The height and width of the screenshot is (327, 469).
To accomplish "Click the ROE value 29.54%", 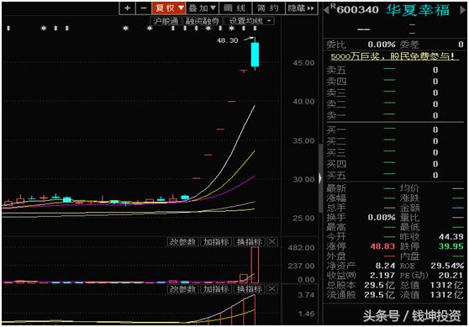I will [447, 266].
